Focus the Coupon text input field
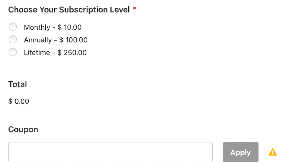 coord(110,152)
